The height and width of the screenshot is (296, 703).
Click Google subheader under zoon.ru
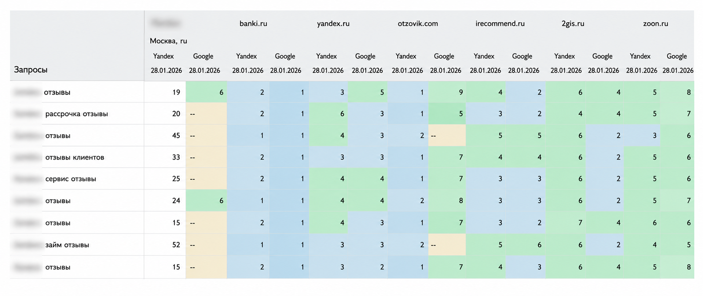[x=676, y=56]
